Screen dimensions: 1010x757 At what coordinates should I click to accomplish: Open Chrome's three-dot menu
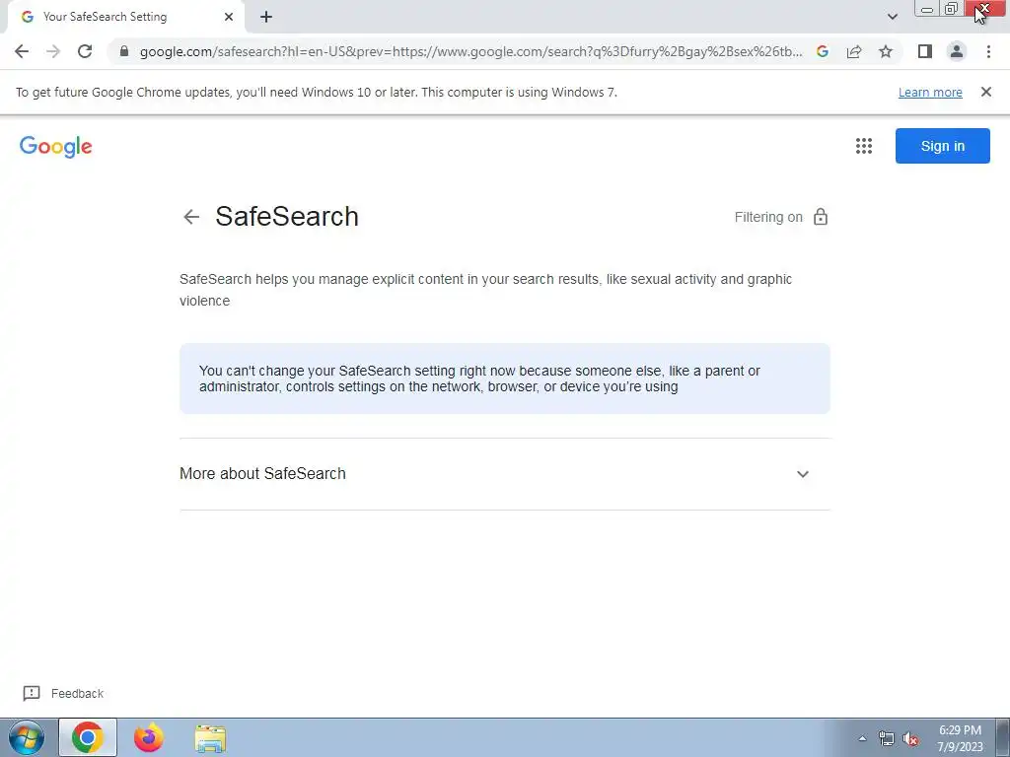tap(988, 51)
